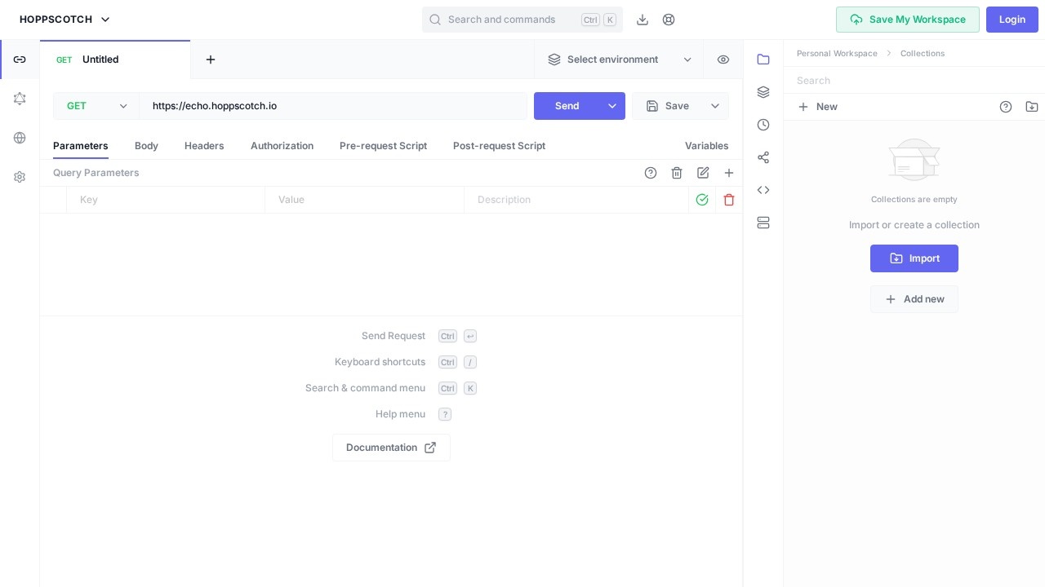The width and height of the screenshot is (1045, 587).
Task: Switch to the Authorization tab
Action: click(282, 146)
